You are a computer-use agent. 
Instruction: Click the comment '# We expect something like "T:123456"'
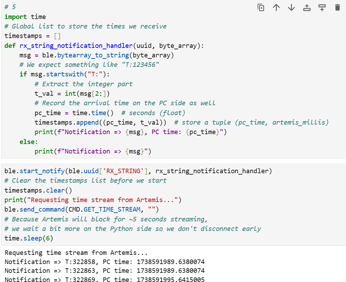[x=89, y=65]
